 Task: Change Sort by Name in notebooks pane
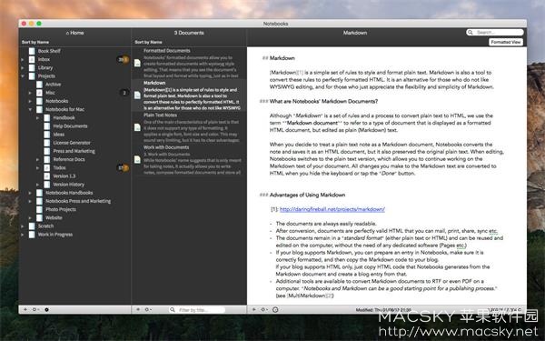(35, 42)
